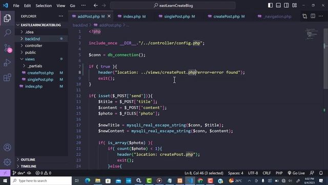Toggle the bottom panel layout button

click(x=278, y=6)
